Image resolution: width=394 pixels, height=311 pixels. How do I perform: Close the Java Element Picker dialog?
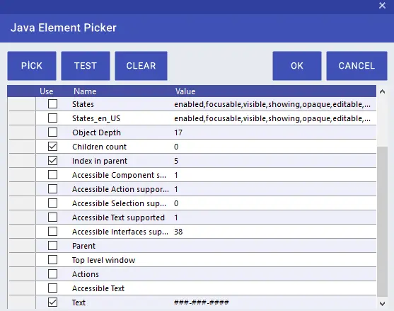click(x=382, y=5)
